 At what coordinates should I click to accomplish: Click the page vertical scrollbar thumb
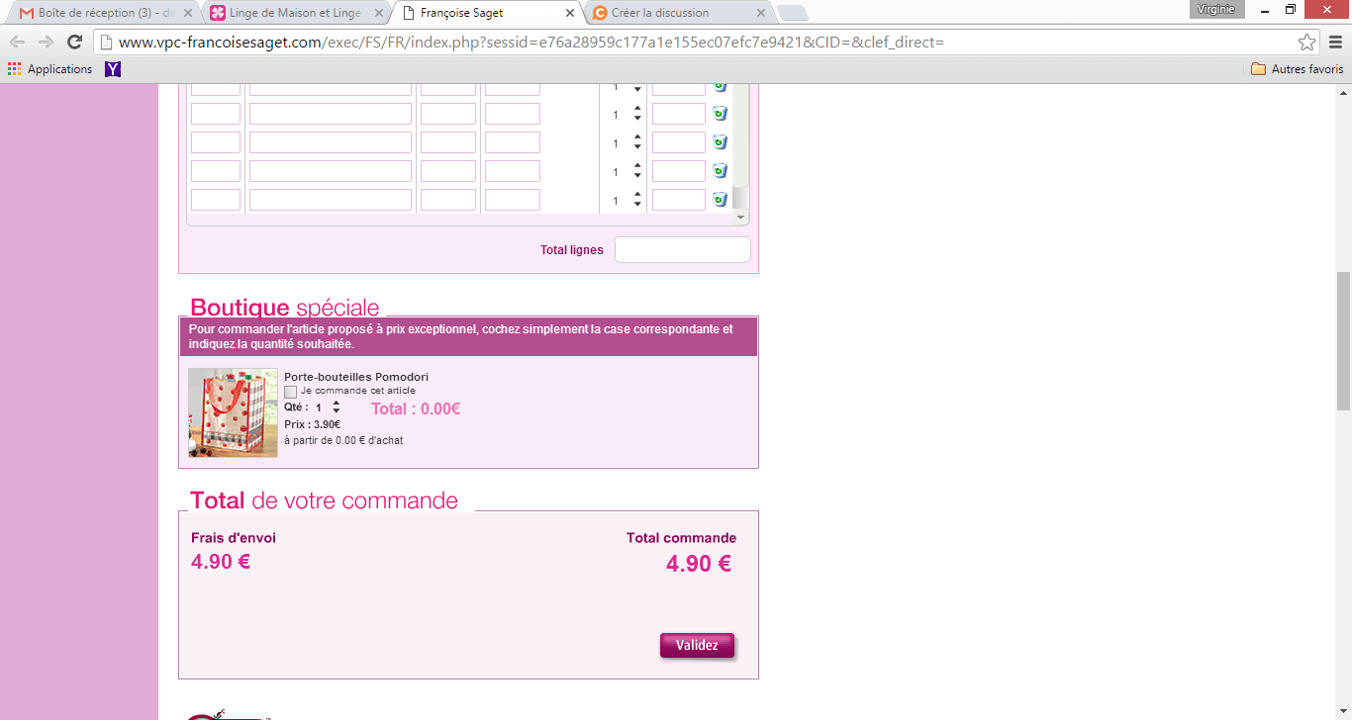[1343, 341]
